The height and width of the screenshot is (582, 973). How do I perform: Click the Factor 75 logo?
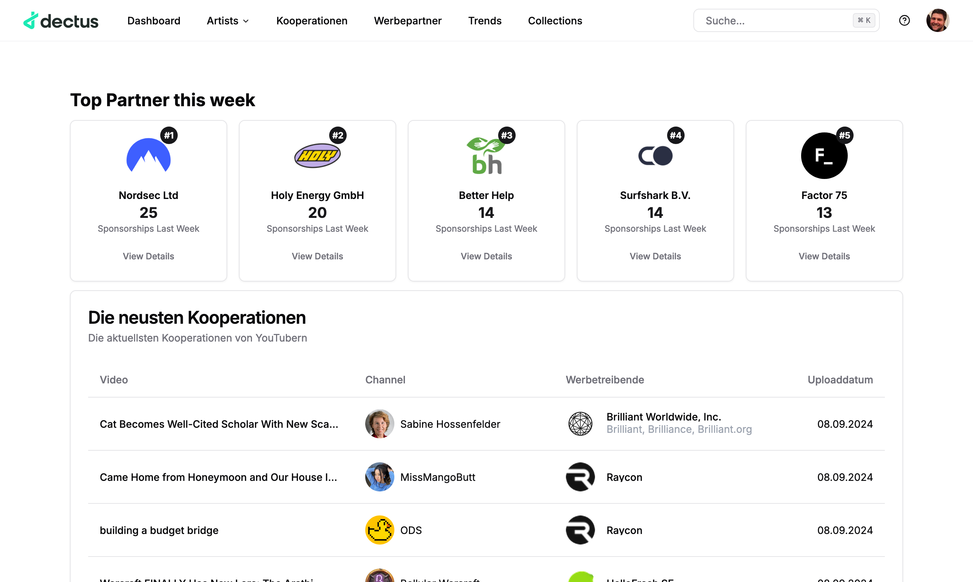coord(823,155)
